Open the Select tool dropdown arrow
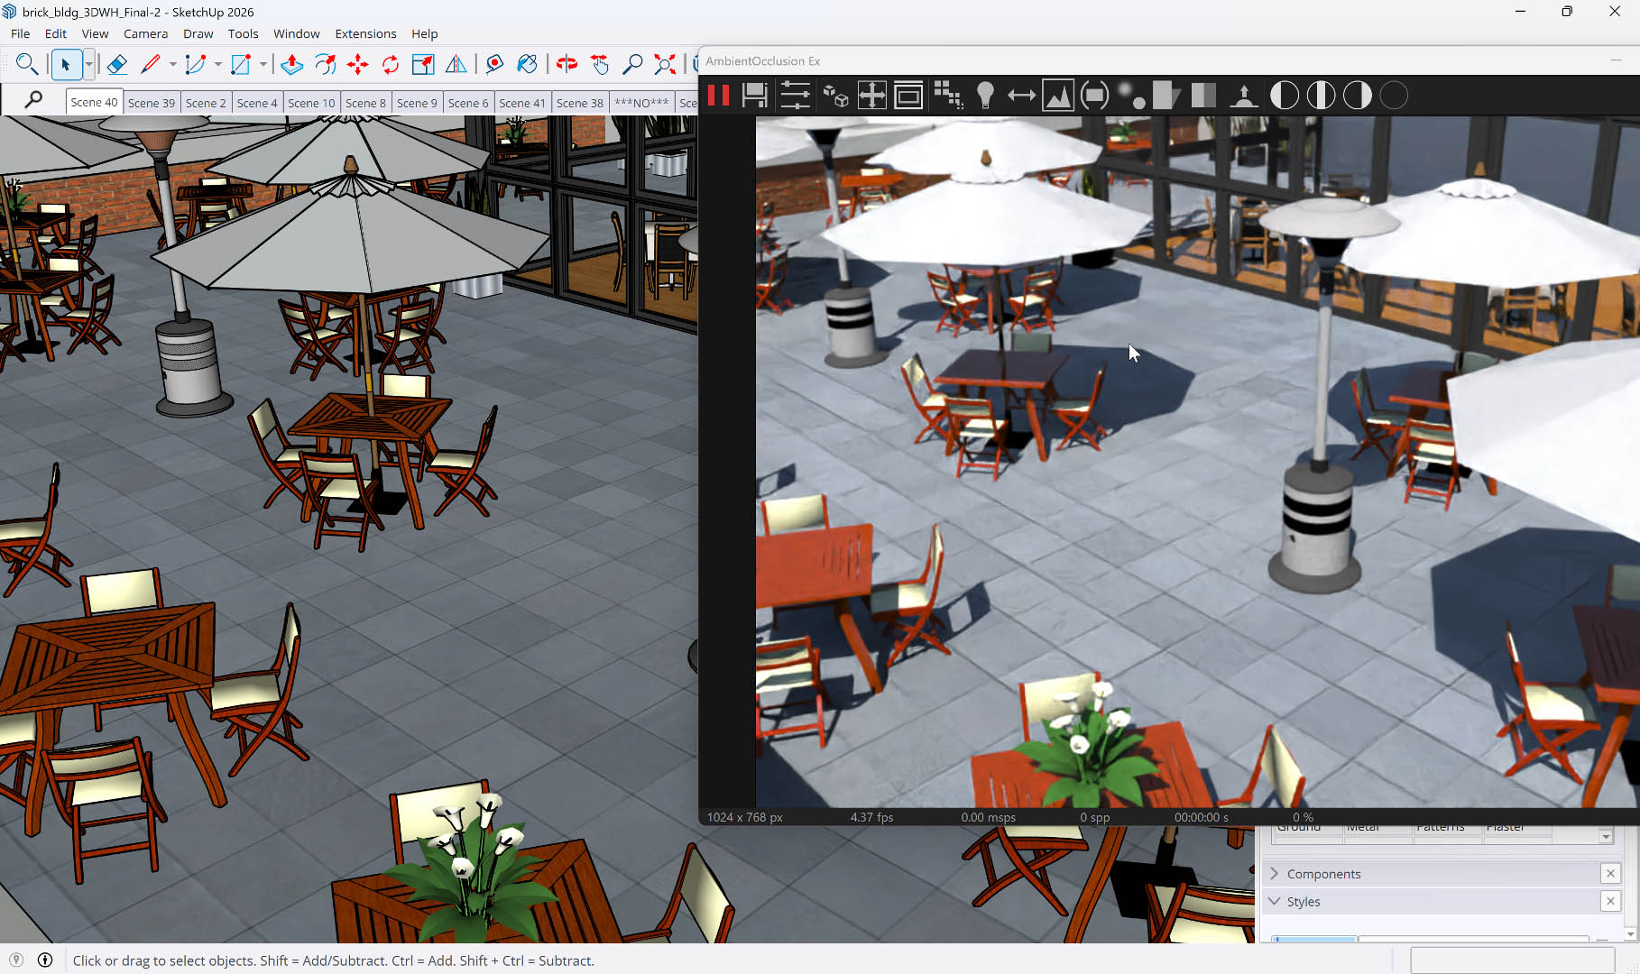The image size is (1640, 974). (88, 64)
